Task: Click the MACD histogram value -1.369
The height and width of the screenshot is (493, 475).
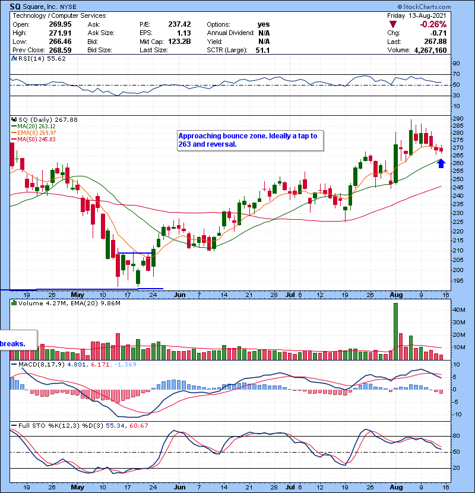Action: pos(125,365)
